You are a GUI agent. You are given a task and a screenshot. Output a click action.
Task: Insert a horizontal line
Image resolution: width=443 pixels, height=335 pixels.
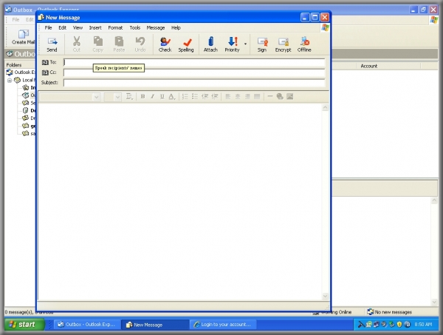click(269, 97)
